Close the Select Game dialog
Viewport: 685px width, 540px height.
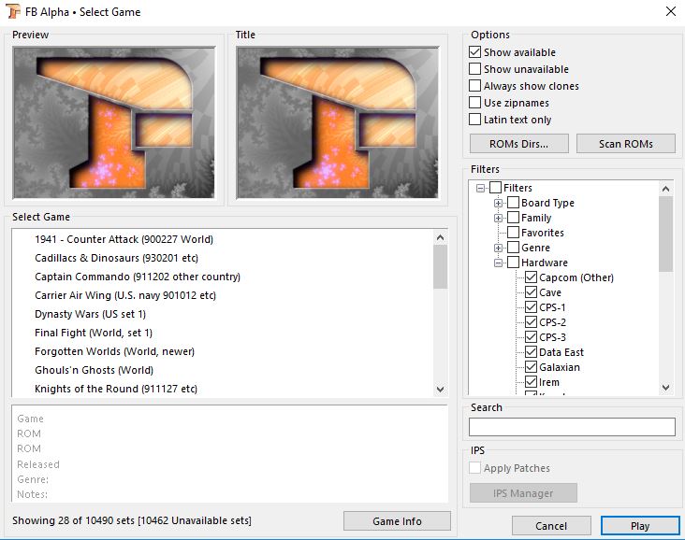(x=671, y=11)
